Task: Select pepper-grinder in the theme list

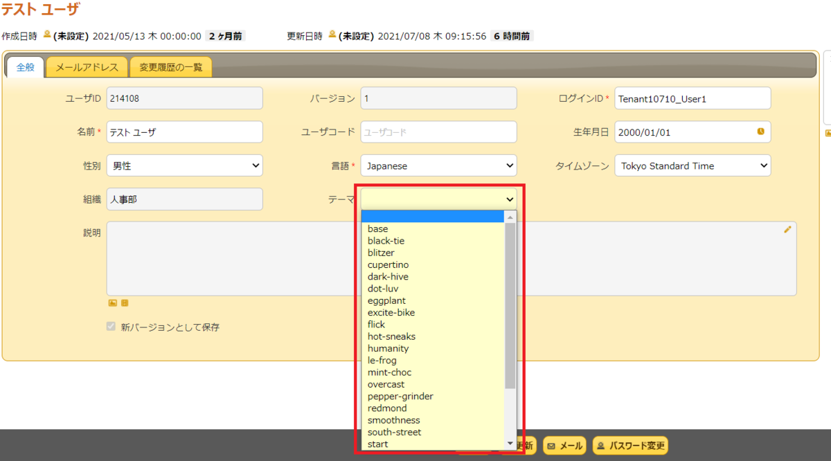Action: (434, 396)
